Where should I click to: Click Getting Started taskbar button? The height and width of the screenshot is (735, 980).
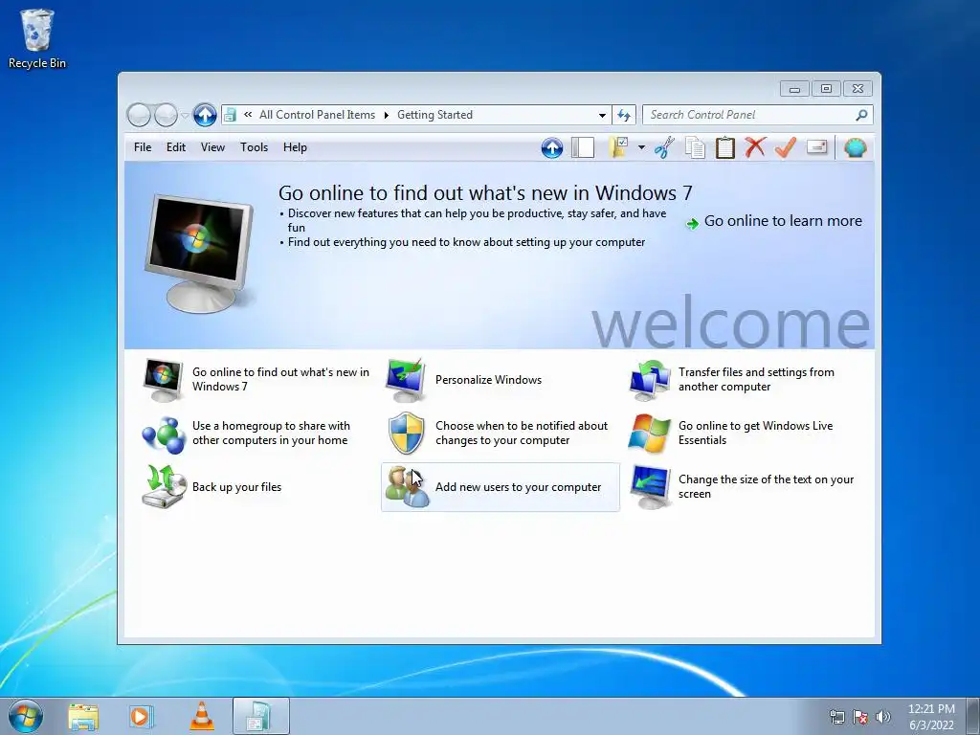[x=260, y=716]
